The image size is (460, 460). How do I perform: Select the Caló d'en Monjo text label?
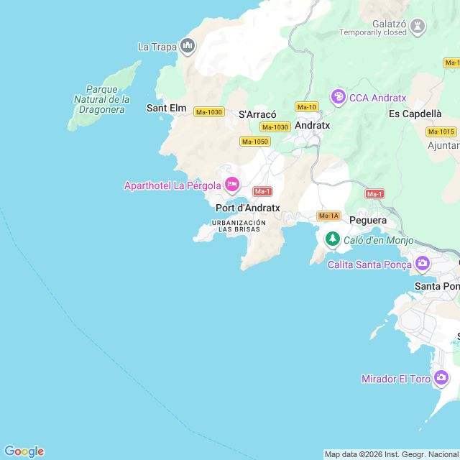point(379,240)
